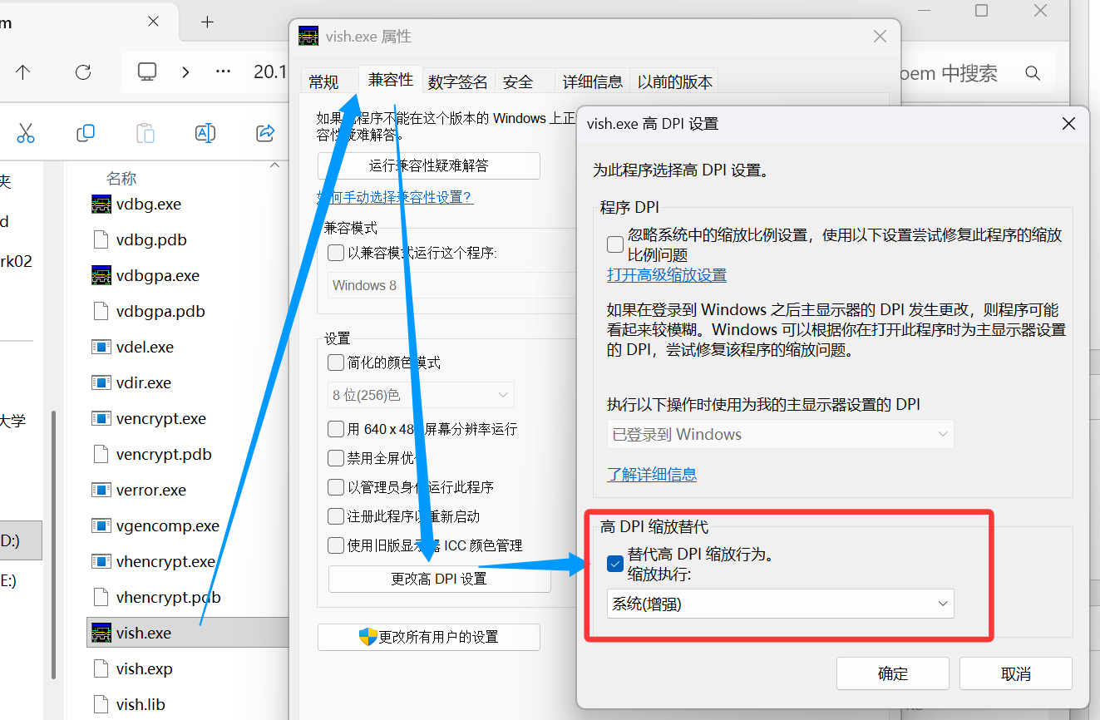Click the 名称 column sort chevron
1100x720 pixels.
pos(275,165)
